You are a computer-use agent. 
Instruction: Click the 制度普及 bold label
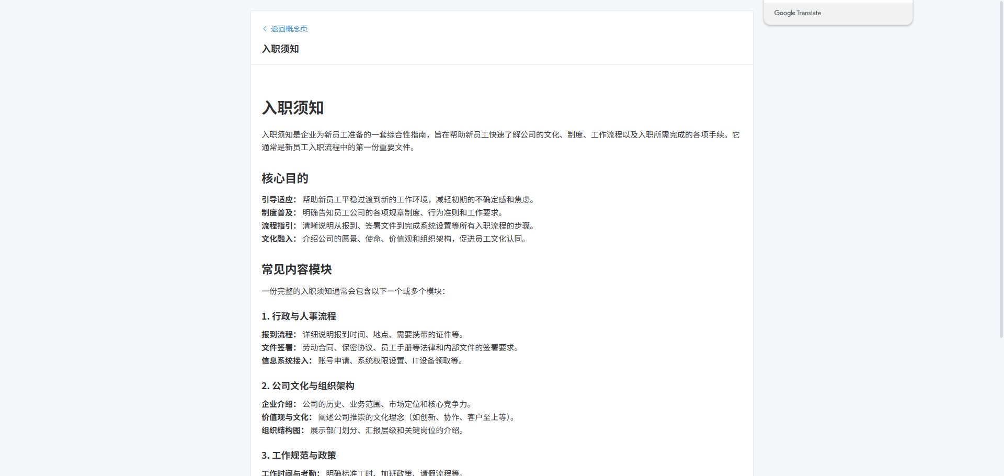[x=279, y=213]
